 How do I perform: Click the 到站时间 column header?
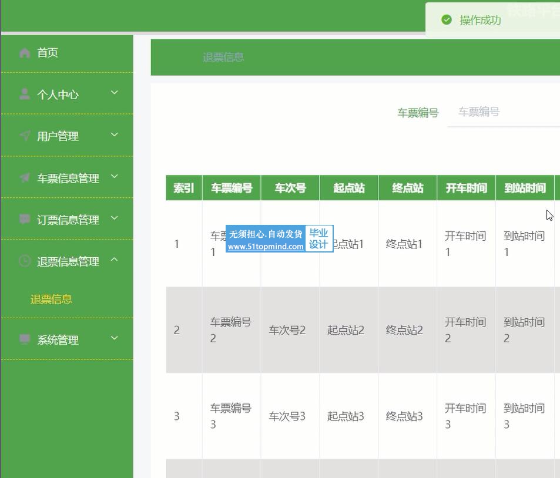pos(525,188)
